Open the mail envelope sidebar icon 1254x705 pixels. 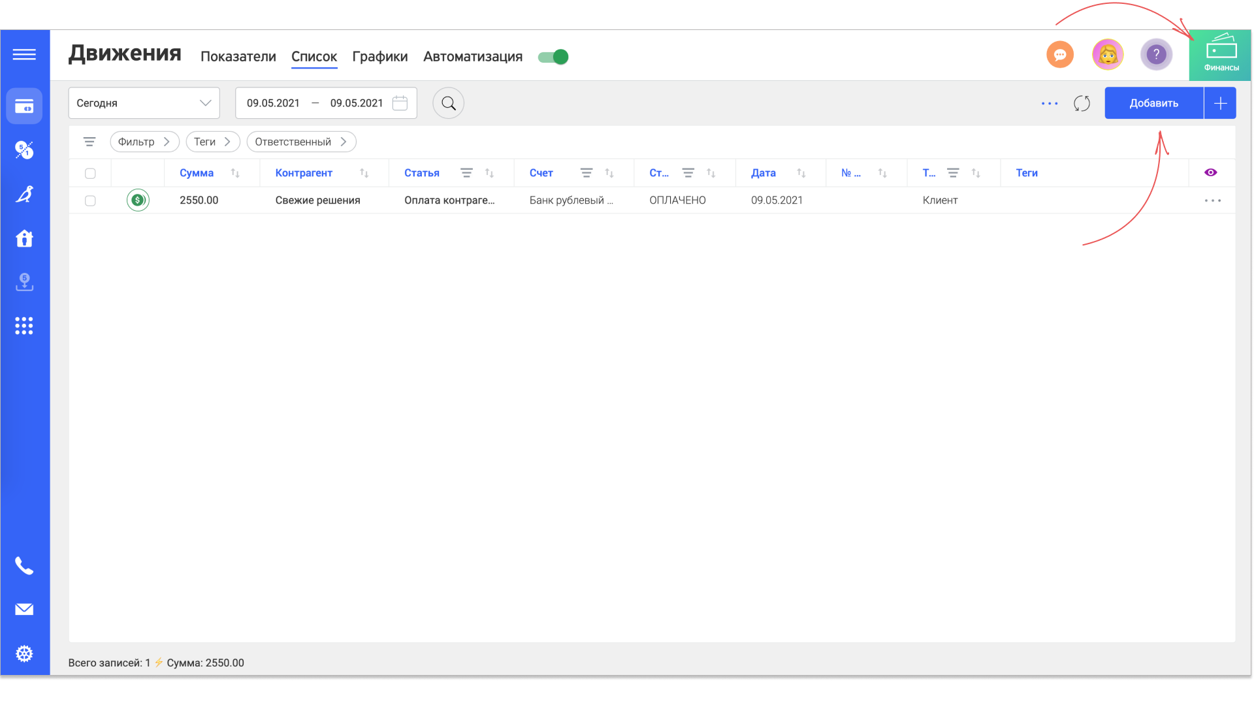(24, 609)
